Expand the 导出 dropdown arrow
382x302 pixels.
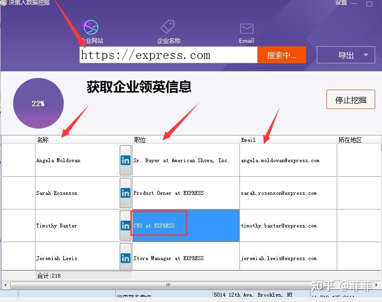pos(366,55)
